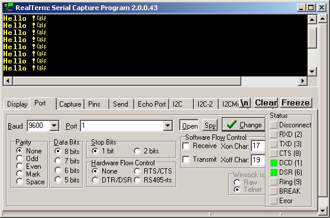Select RTS/CTS hardware flow control
Screen dimensions: 330x218
pyautogui.click(x=137, y=171)
